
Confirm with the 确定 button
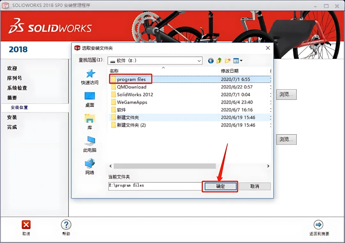(220, 186)
